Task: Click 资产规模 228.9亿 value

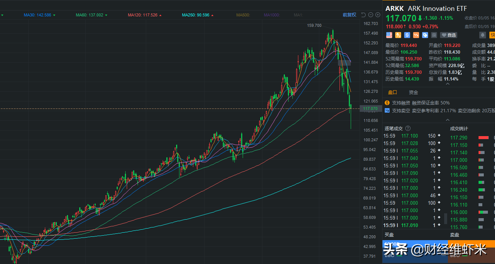Action: [x=456, y=65]
